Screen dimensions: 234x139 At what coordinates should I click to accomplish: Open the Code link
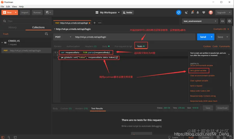tap(215, 46)
